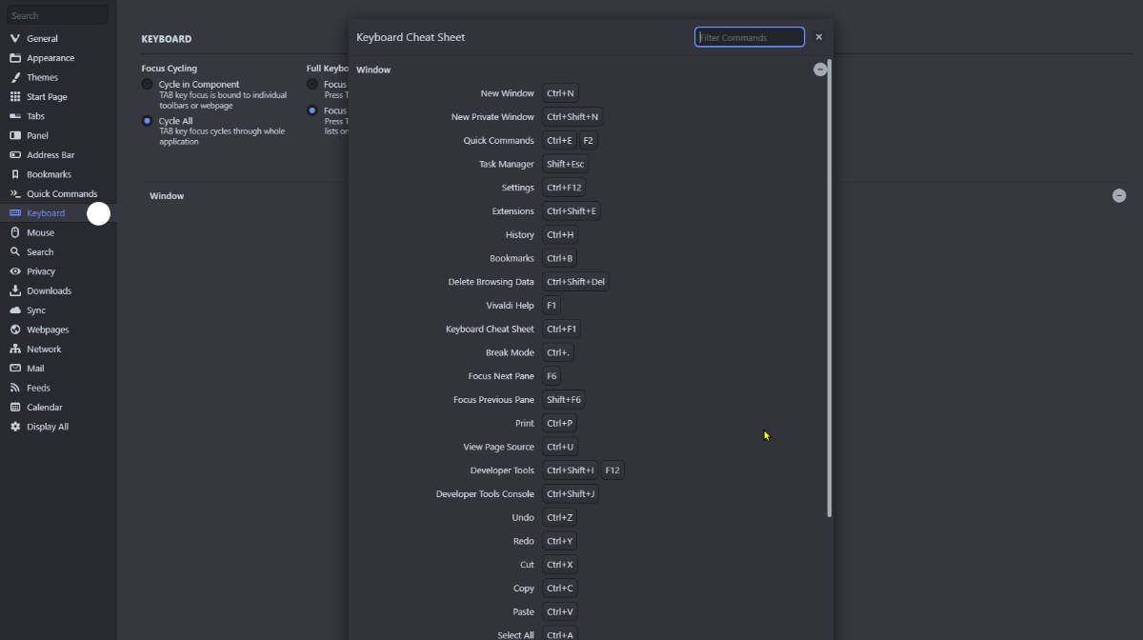Click the Ctrl+F12 Settings shortcut
The height and width of the screenshot is (640, 1143).
pos(564,188)
